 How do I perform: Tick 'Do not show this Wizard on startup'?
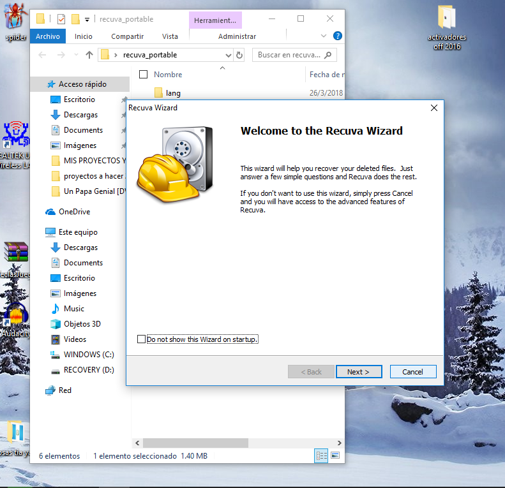[141, 339]
